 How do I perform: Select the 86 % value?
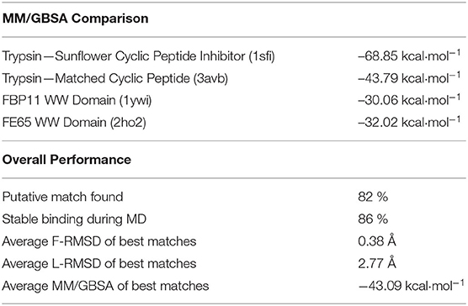pyautogui.click(x=373, y=219)
